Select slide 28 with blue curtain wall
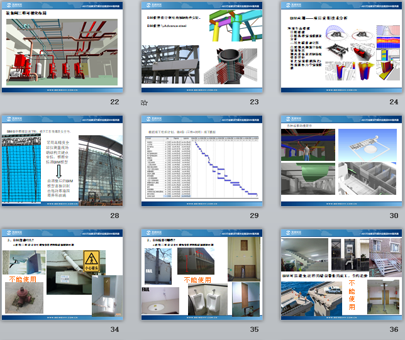 tap(62, 161)
